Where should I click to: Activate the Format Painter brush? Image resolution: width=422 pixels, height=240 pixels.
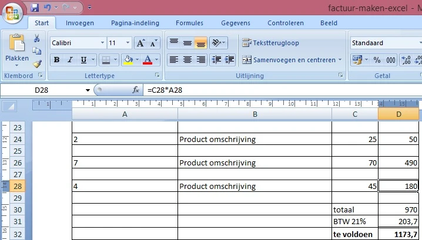pos(37,64)
